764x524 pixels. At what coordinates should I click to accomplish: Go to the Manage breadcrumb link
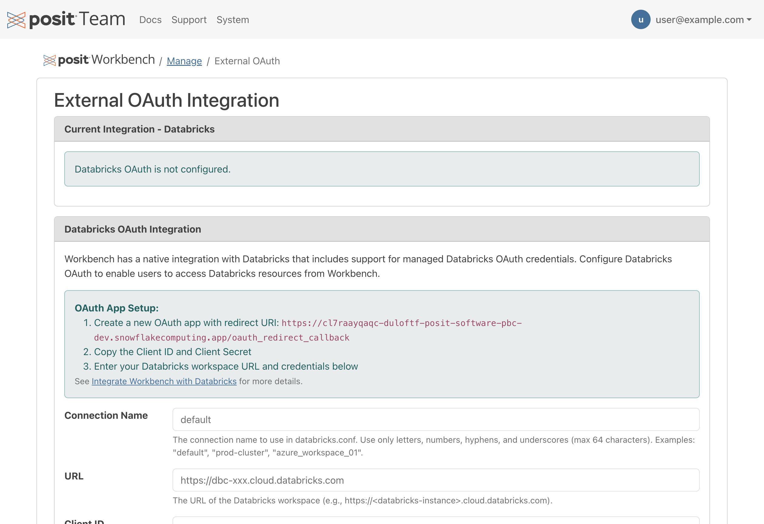point(184,61)
